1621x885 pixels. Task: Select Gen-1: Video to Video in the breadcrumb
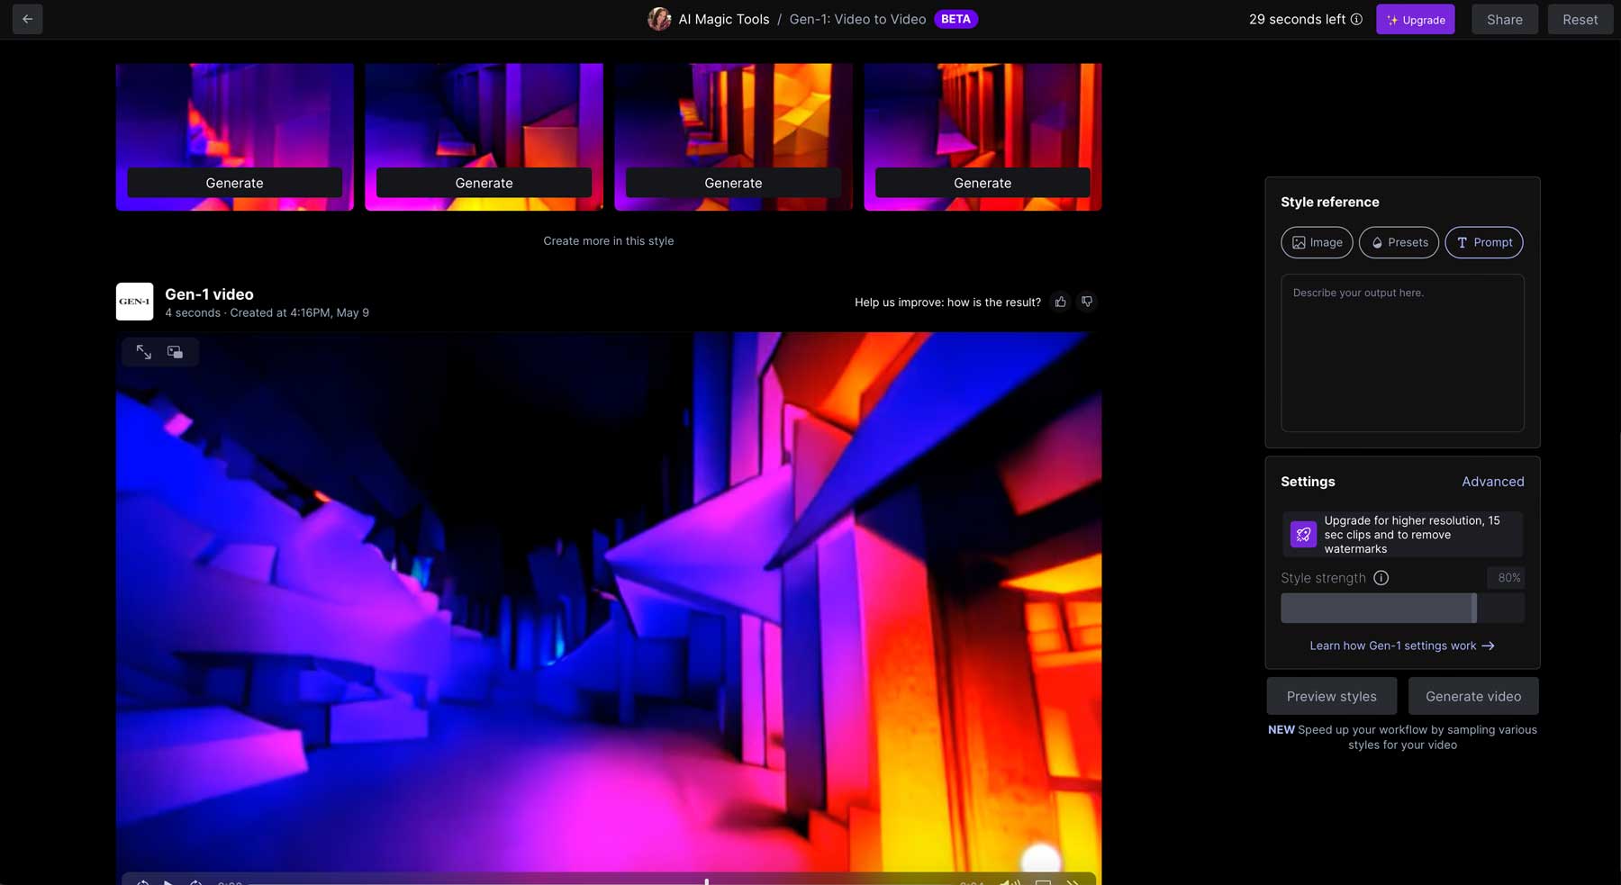coord(856,19)
